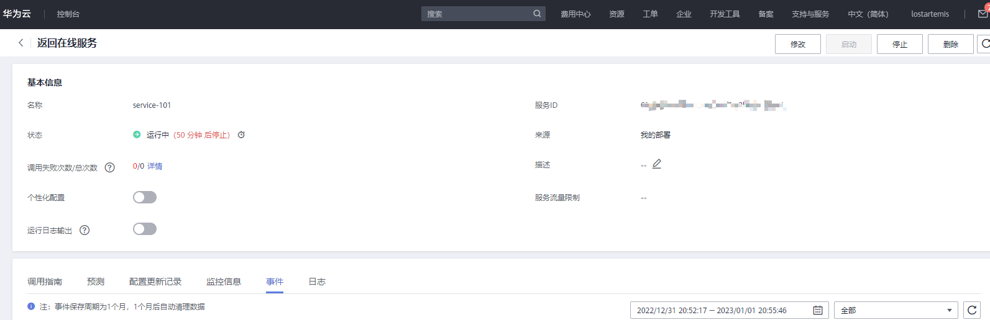This screenshot has width=990, height=320.
Task: Select the 事件 tab
Action: pyautogui.click(x=275, y=282)
